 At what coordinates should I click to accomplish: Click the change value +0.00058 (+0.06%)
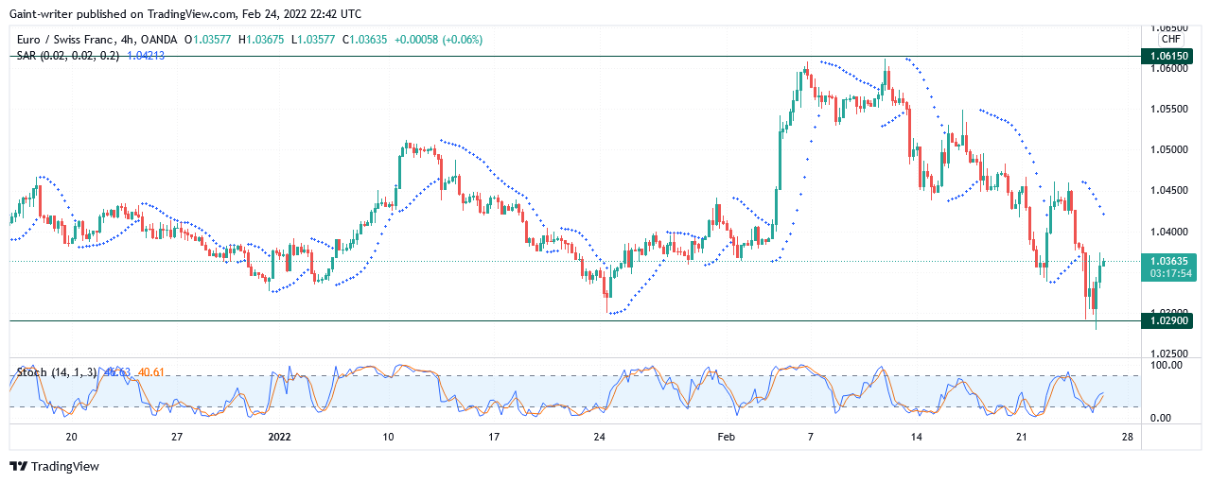[x=439, y=39]
